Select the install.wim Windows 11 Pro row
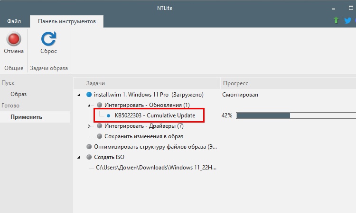 (x=149, y=95)
